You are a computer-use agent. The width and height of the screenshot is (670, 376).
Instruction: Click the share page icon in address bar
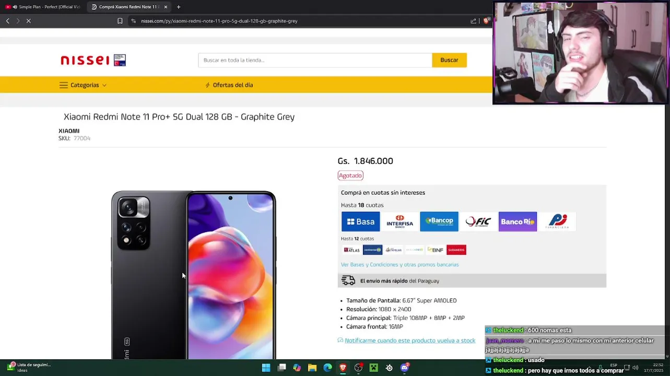point(474,21)
